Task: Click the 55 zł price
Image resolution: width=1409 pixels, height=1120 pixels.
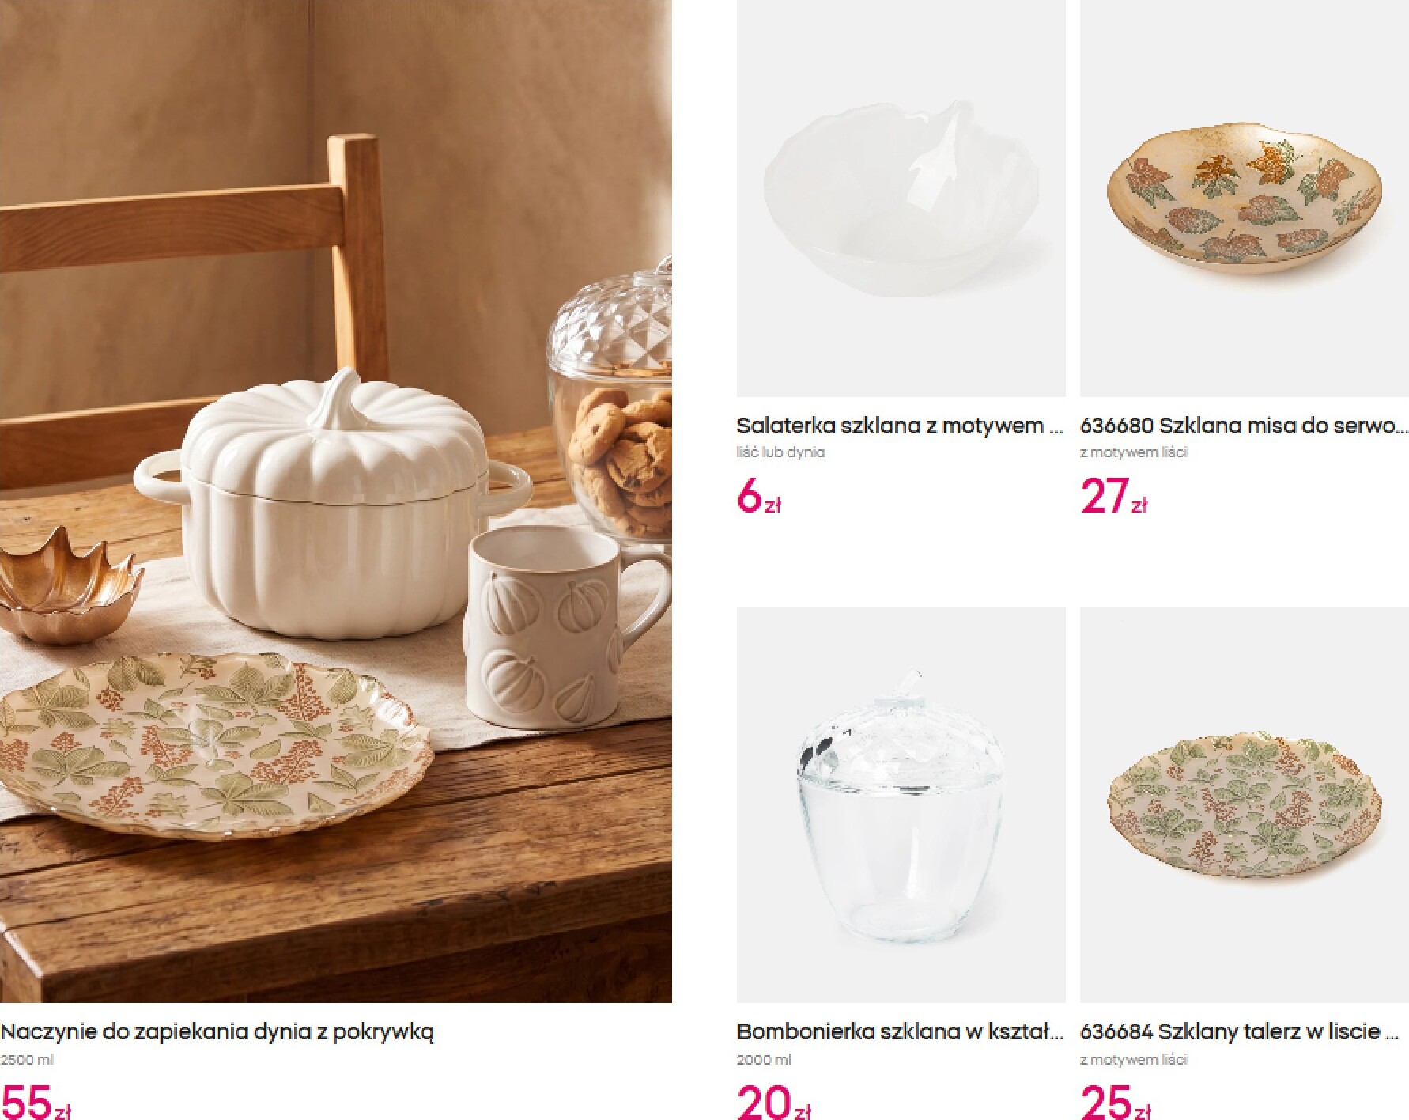Action: pyautogui.click(x=36, y=1103)
